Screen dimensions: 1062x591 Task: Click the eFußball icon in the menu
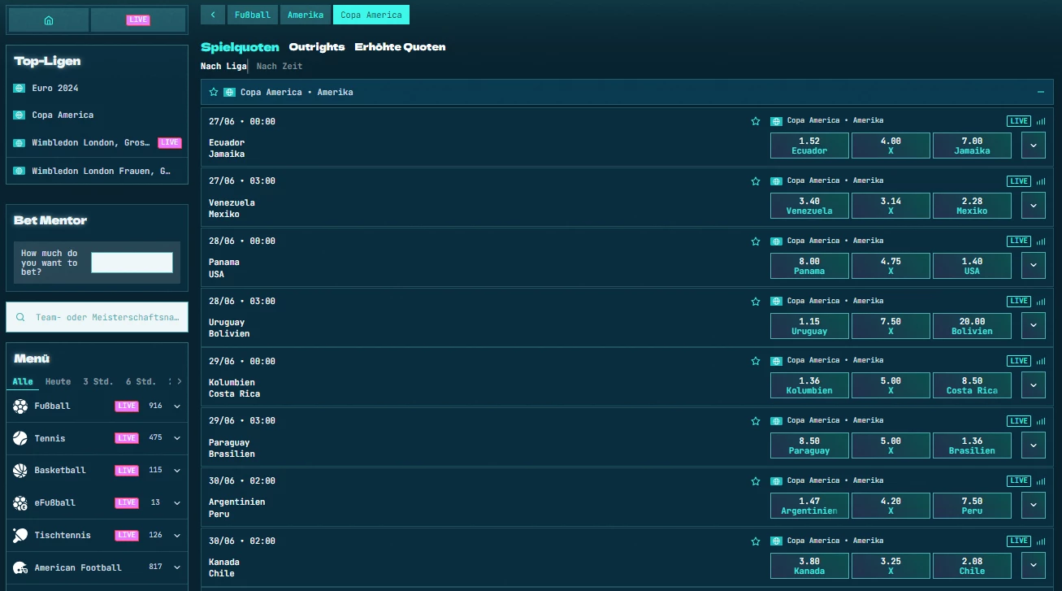click(x=20, y=502)
